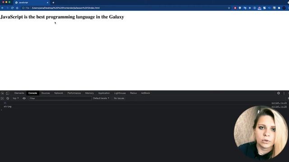The image size is (289, 162).
Task: Clear the console with the ban icon
Action: 8,98
